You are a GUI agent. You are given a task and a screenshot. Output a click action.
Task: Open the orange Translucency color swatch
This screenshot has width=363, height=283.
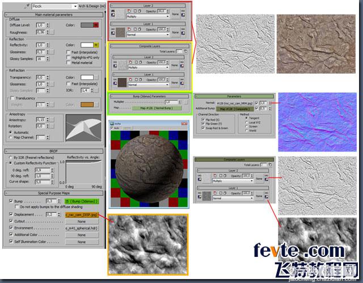[87, 104]
